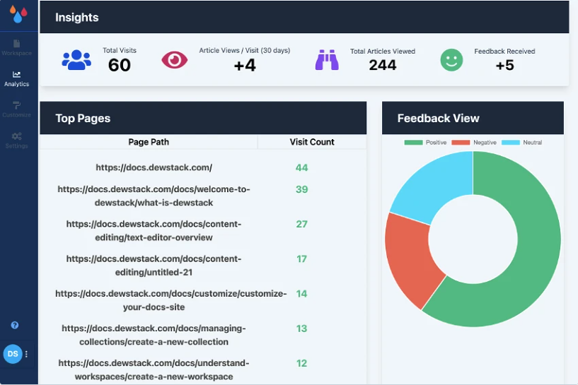
Task: Click the Dewstack droplets logo
Action: pos(18,14)
